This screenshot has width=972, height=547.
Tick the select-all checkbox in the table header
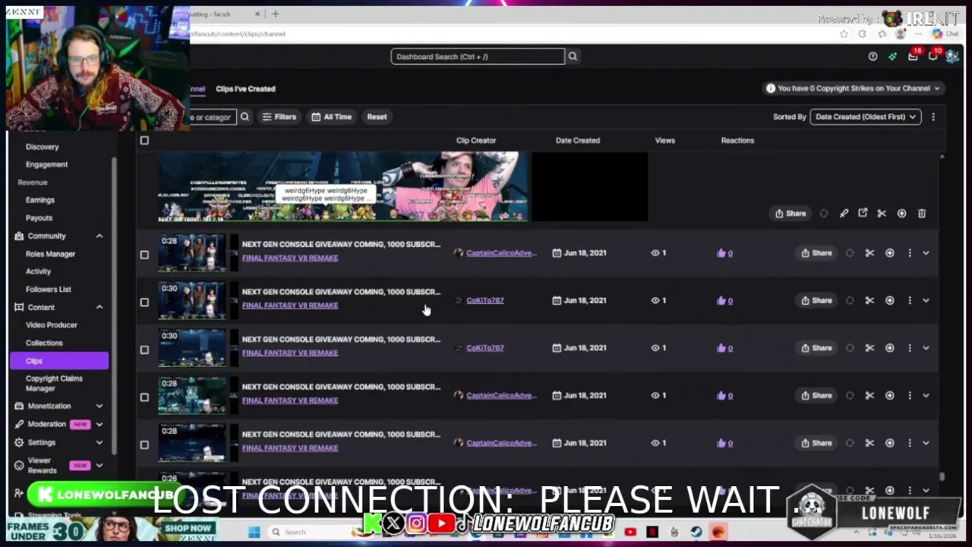144,141
